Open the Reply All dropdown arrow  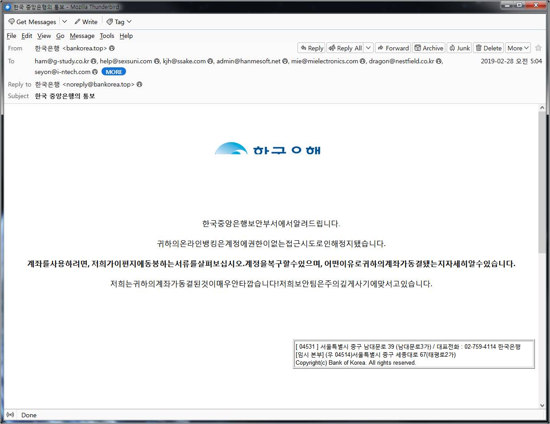coord(368,48)
